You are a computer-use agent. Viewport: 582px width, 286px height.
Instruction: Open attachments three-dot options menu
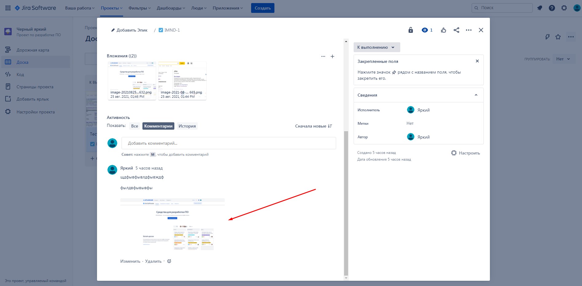click(x=323, y=56)
